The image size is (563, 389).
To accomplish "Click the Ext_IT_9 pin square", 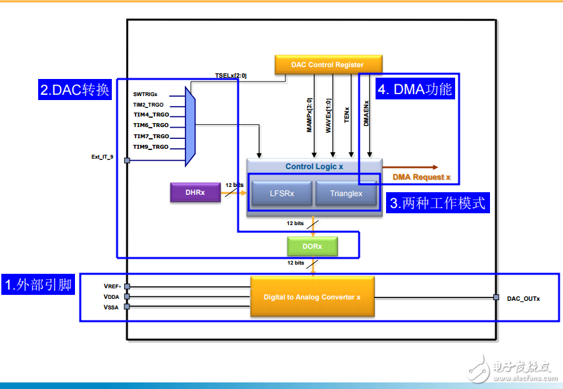I will coord(127,159).
